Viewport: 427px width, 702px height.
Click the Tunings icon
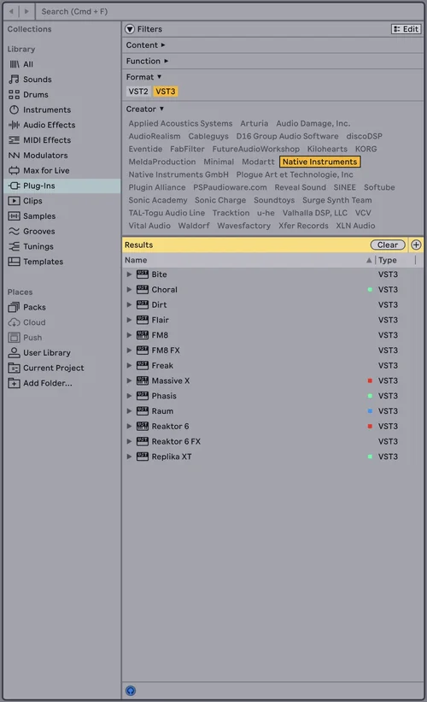(x=15, y=247)
